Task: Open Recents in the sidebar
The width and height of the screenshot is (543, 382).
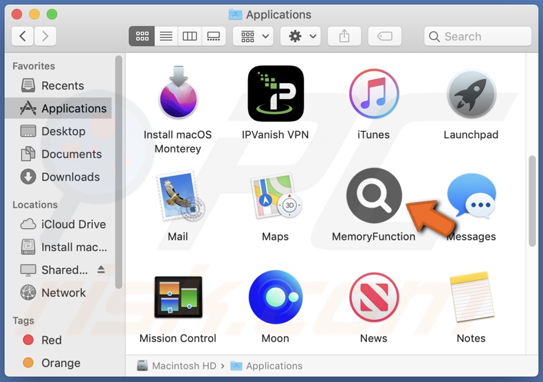Action: [58, 85]
